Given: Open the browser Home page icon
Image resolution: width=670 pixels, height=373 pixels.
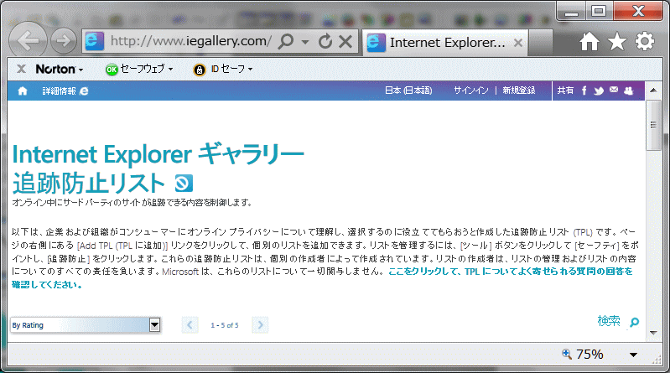Looking at the screenshot, I should (x=589, y=42).
